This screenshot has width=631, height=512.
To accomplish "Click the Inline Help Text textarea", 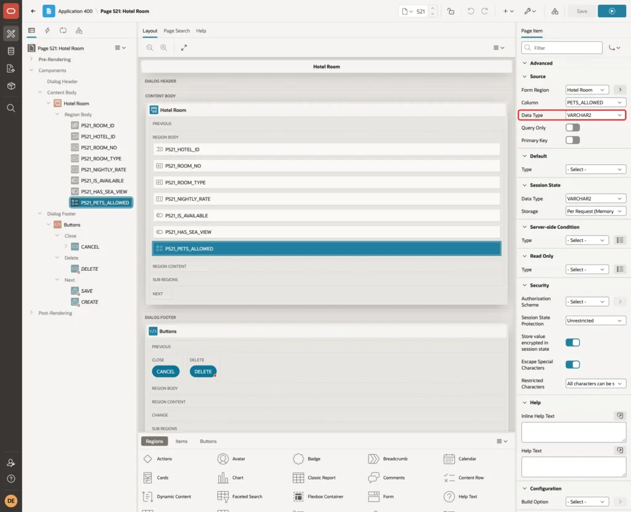I will pos(574,432).
